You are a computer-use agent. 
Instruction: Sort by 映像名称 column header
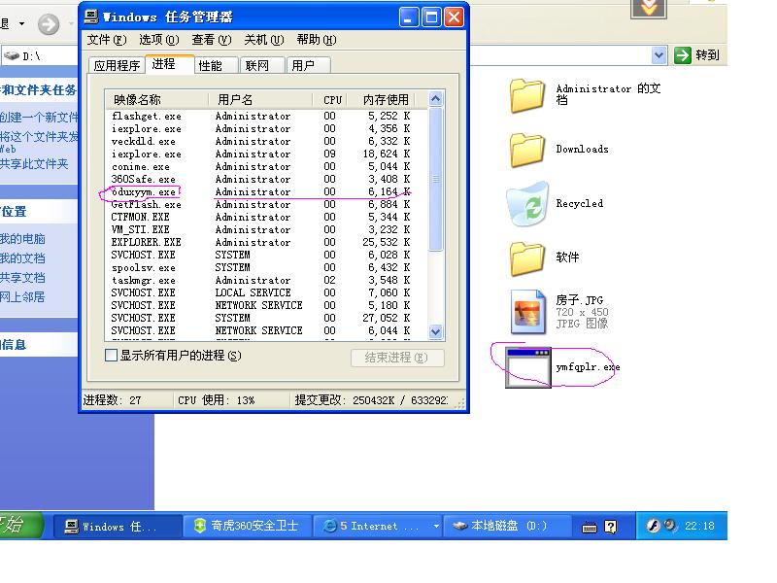[x=156, y=100]
